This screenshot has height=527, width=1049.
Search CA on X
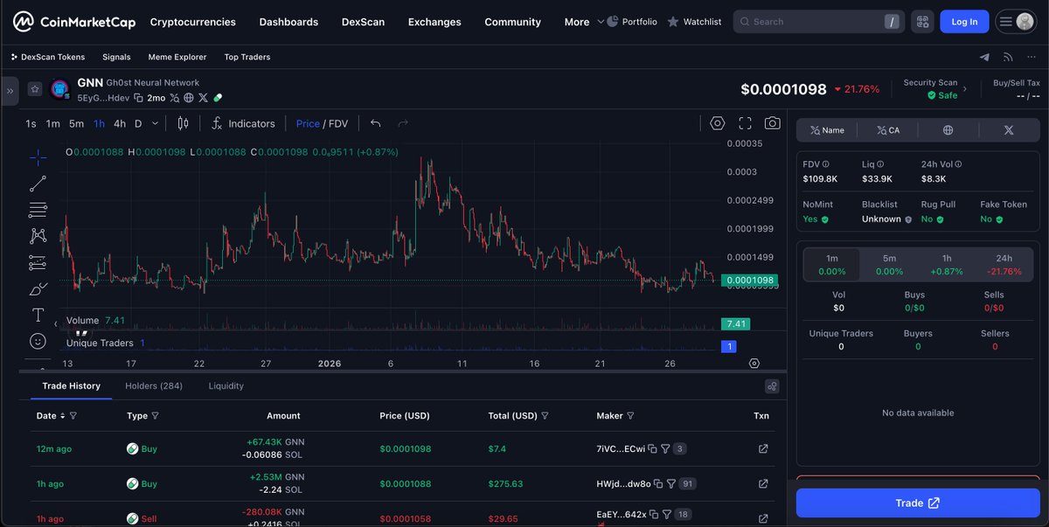[x=890, y=130]
